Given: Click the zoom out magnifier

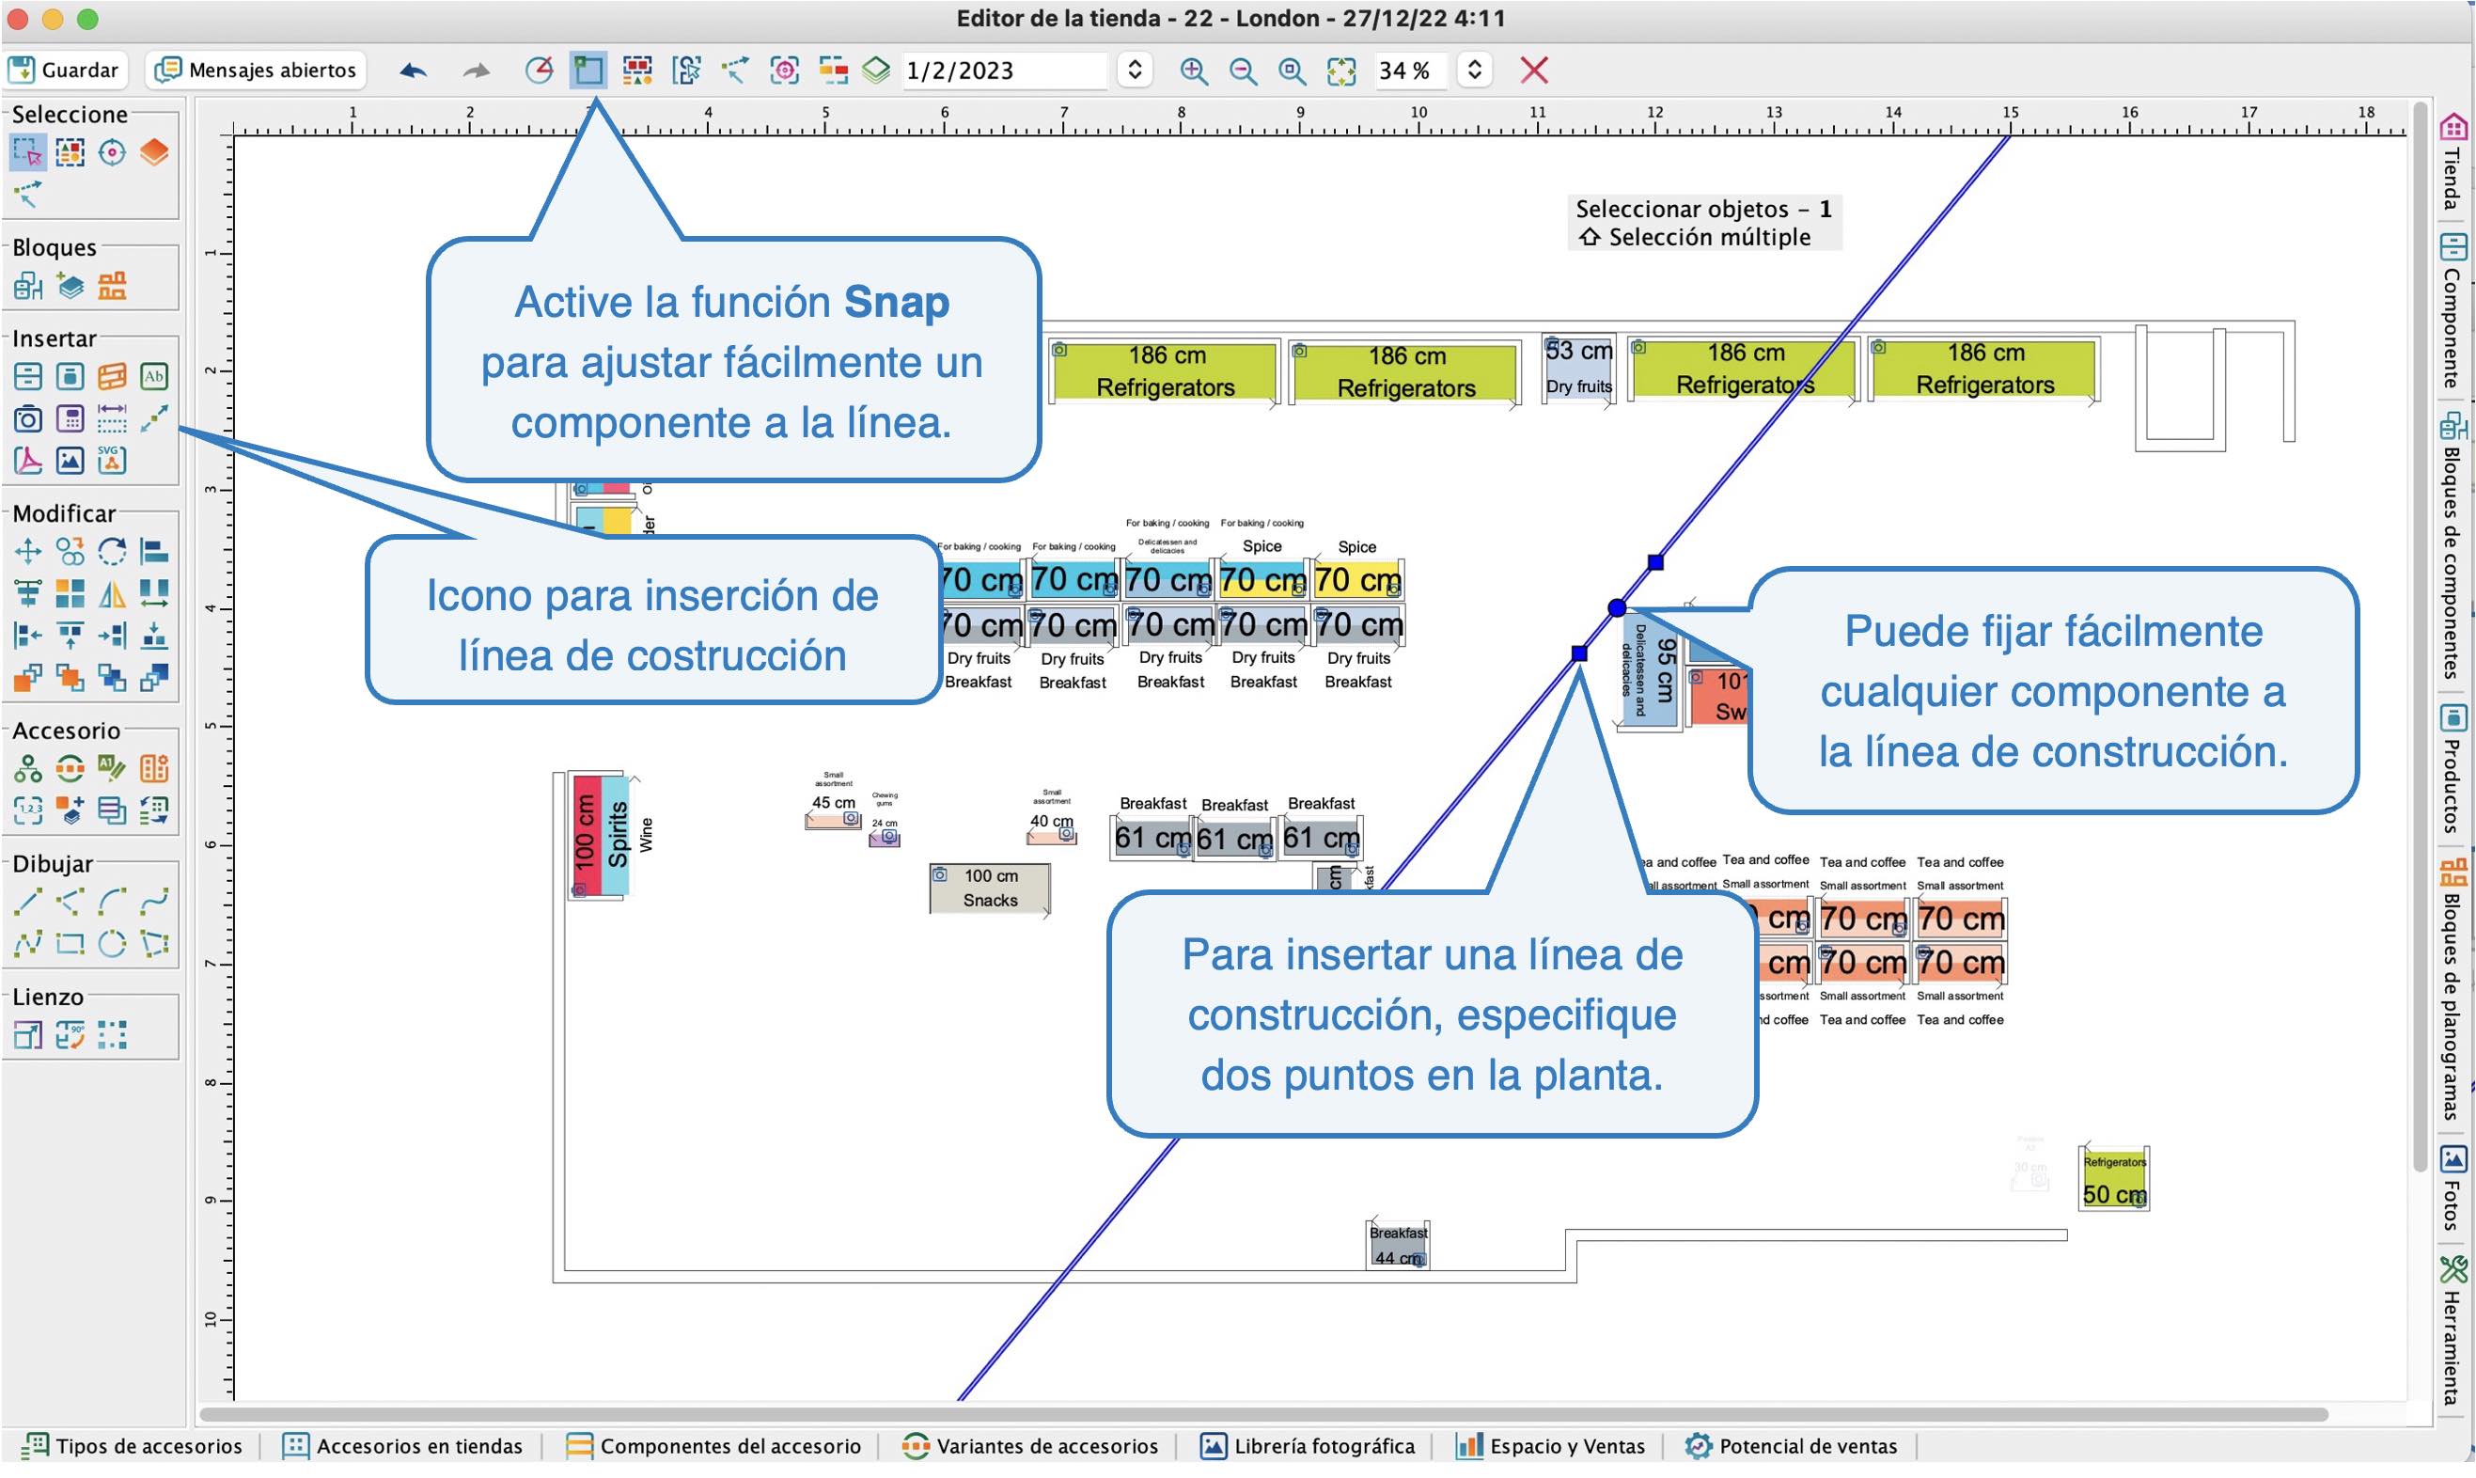Looking at the screenshot, I should [1243, 70].
